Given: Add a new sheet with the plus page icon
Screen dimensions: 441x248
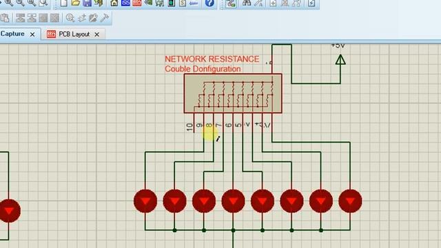Looking at the screenshot, I should click(x=273, y=3).
